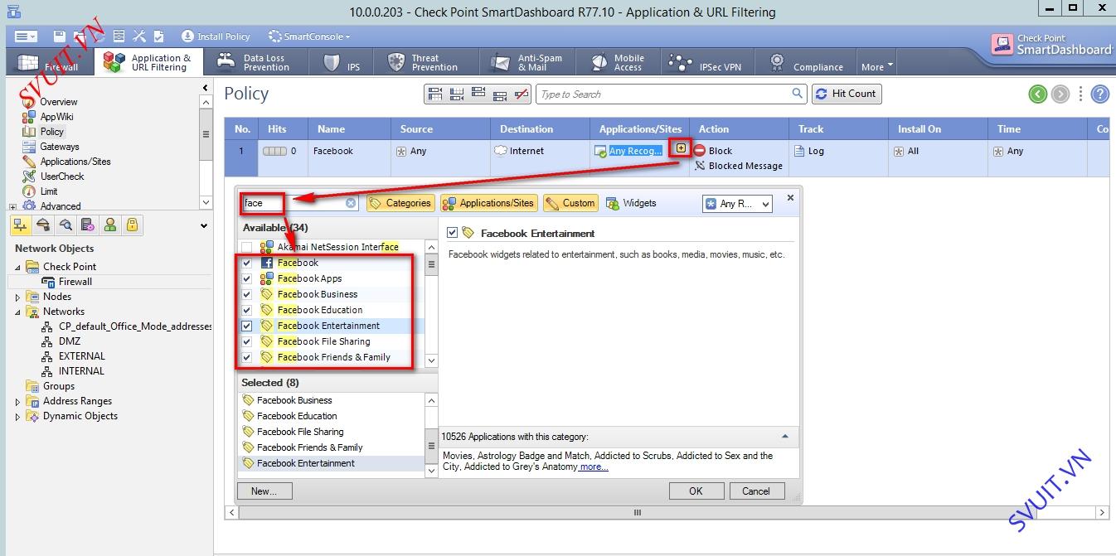Open the Compliance tab
1116x556 pixels.
(x=807, y=63)
